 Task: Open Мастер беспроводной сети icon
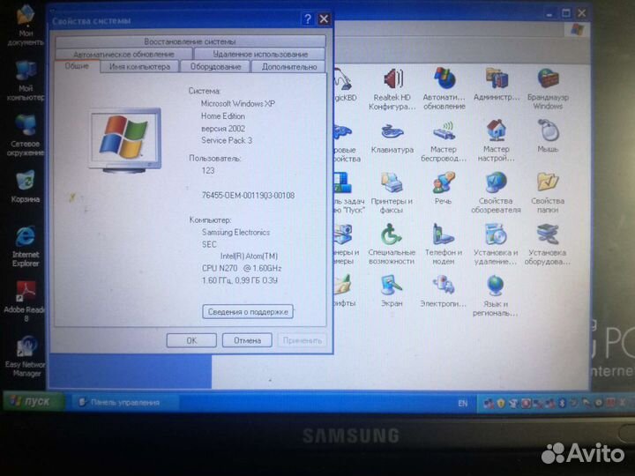(x=444, y=140)
